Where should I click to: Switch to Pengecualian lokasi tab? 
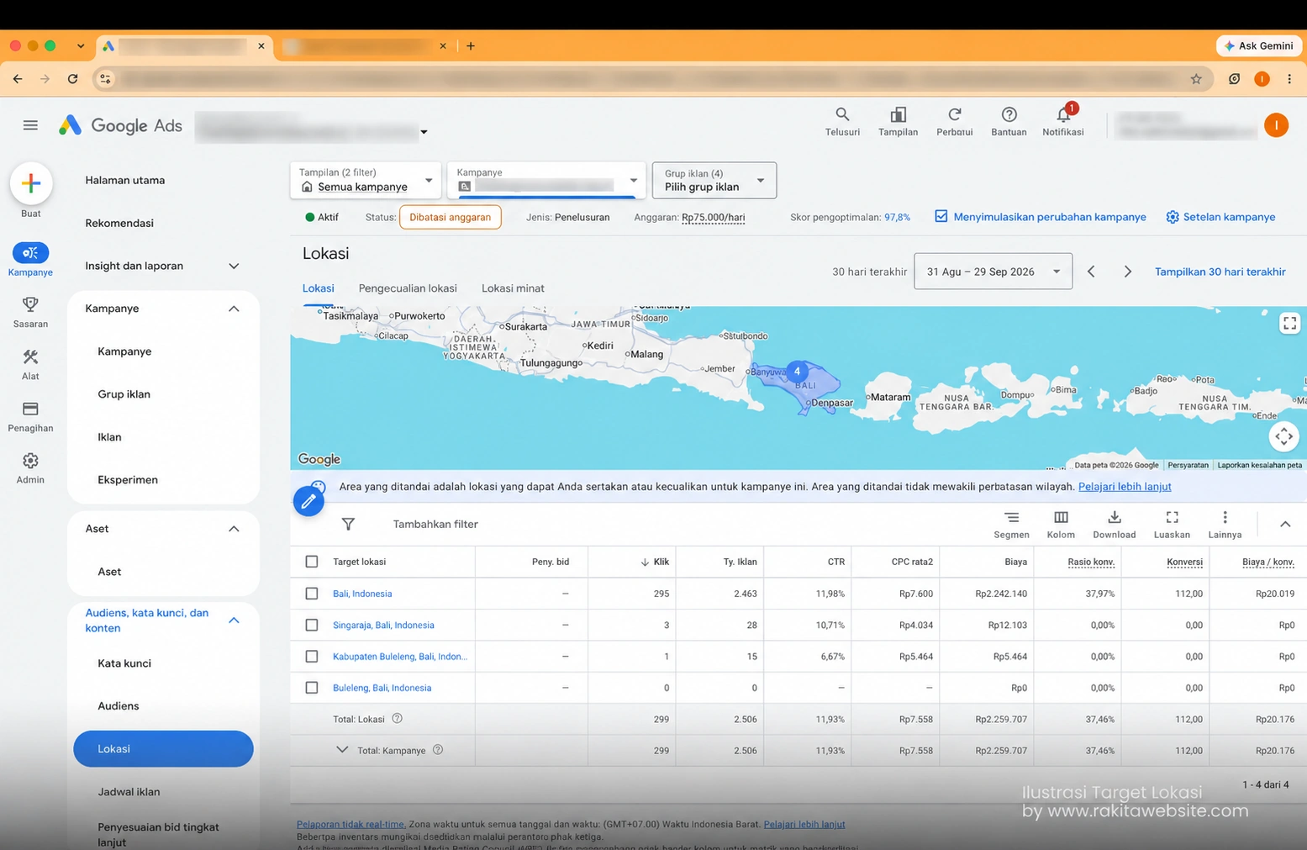(x=408, y=288)
